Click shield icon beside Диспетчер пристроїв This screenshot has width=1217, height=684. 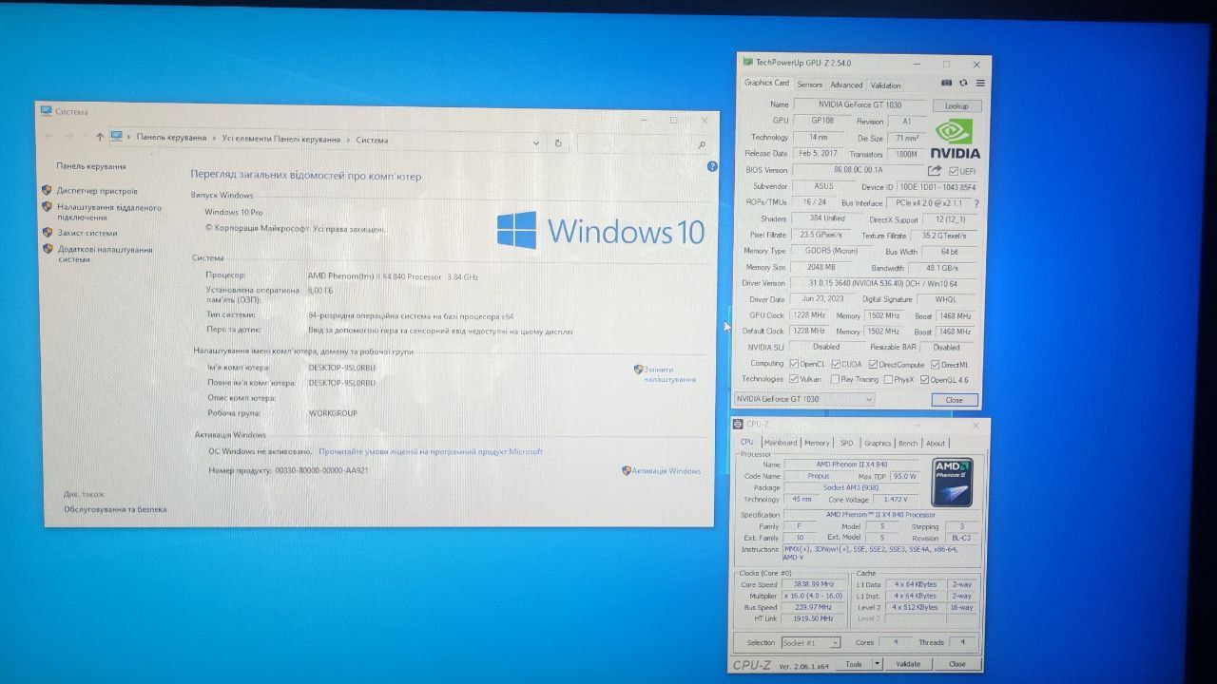point(47,190)
